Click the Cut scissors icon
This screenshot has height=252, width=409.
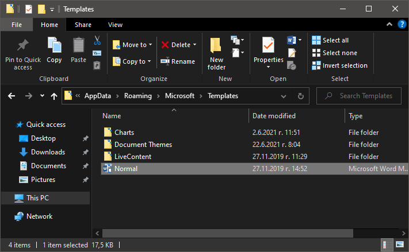pos(97,41)
